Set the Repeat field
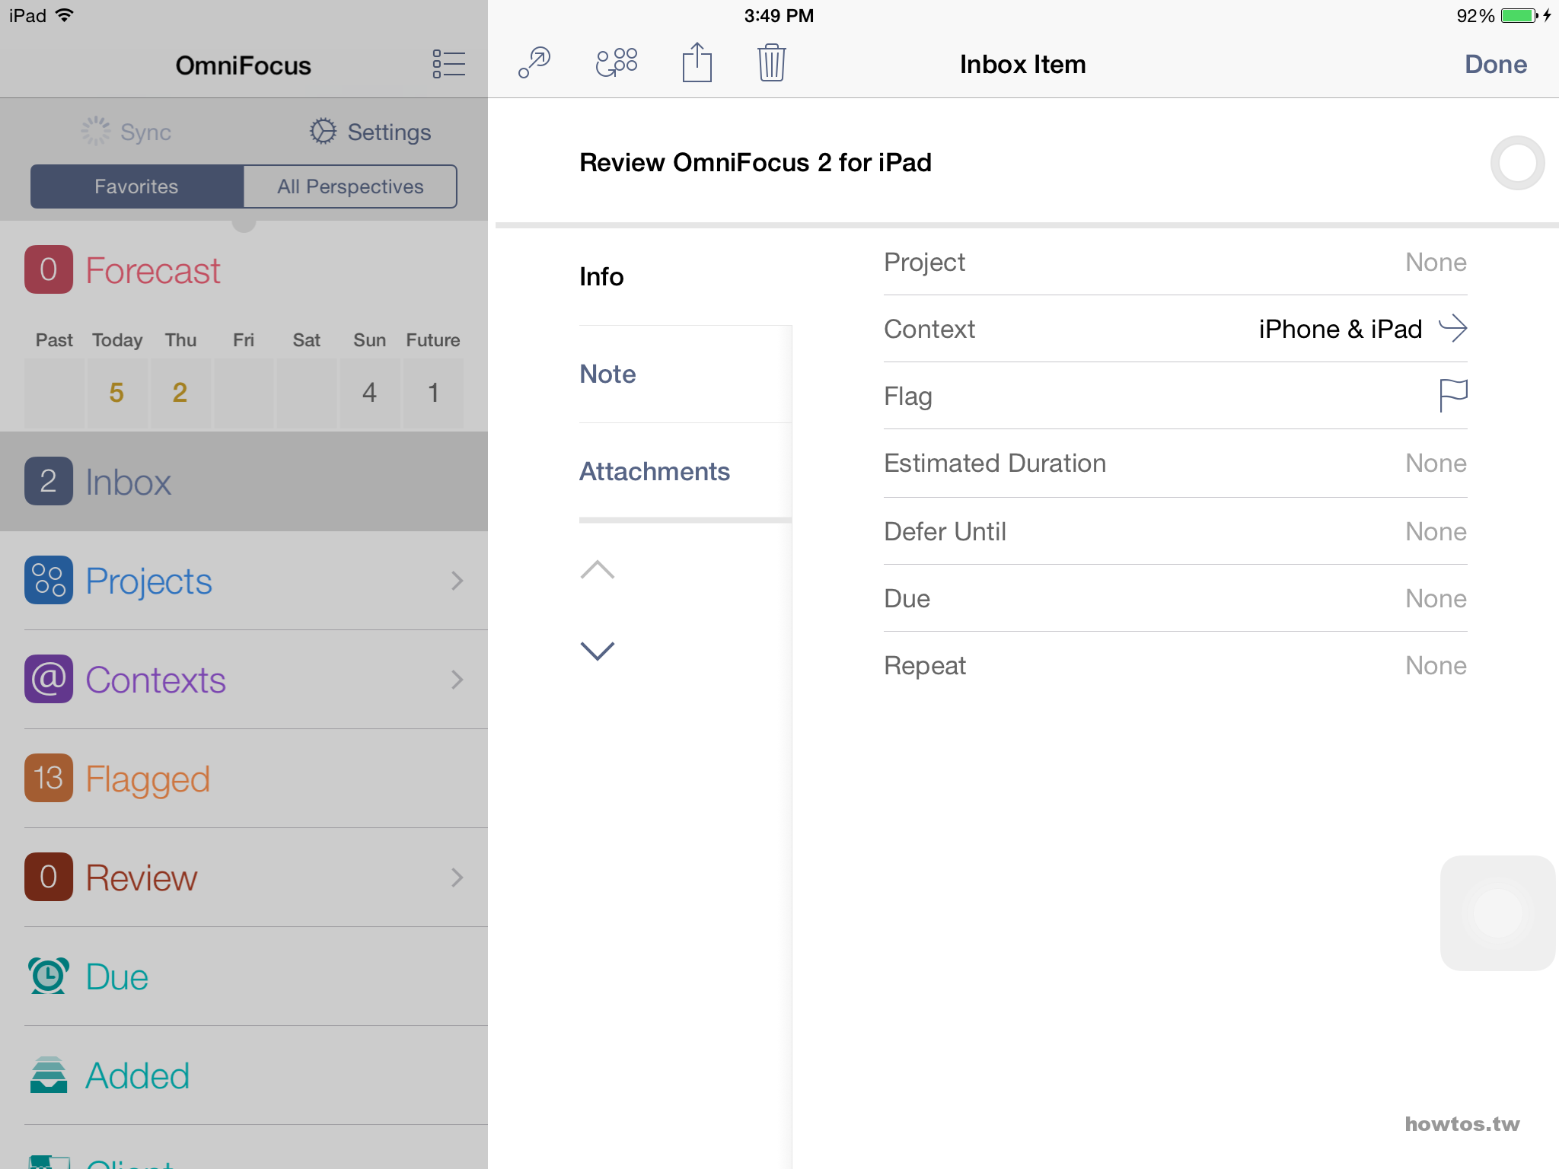Viewport: 1559px width, 1169px height. pyautogui.click(x=1175, y=665)
